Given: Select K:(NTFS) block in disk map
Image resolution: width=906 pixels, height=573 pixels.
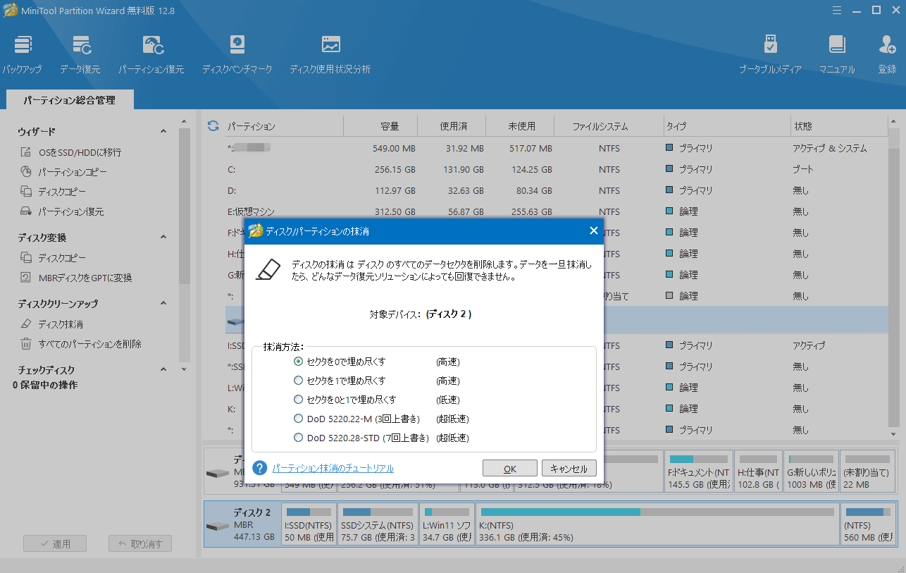Looking at the screenshot, I should pos(658,524).
